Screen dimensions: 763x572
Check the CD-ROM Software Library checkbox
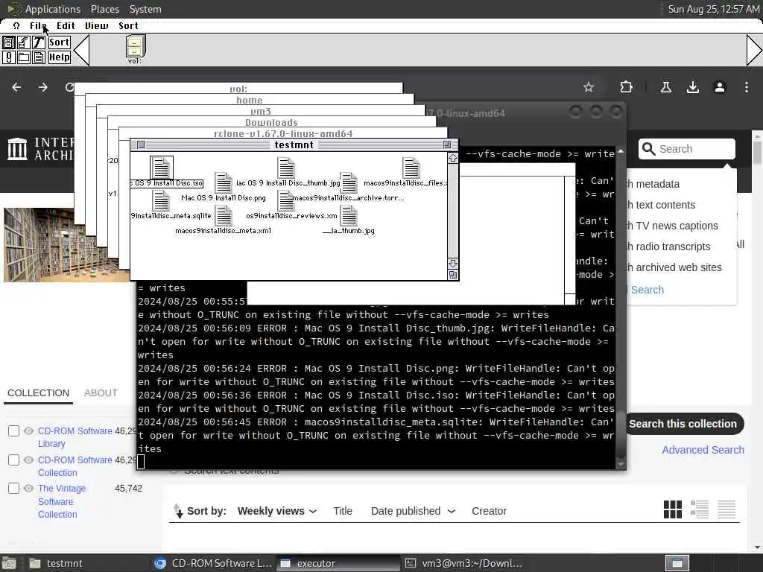tap(13, 431)
